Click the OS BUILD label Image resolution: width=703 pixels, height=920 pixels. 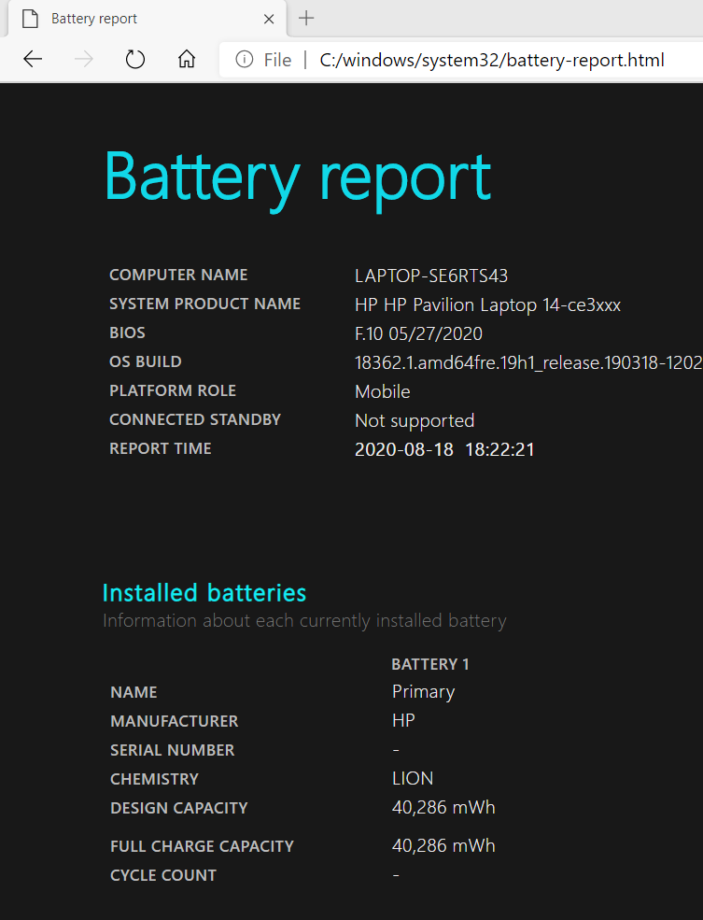click(x=146, y=361)
